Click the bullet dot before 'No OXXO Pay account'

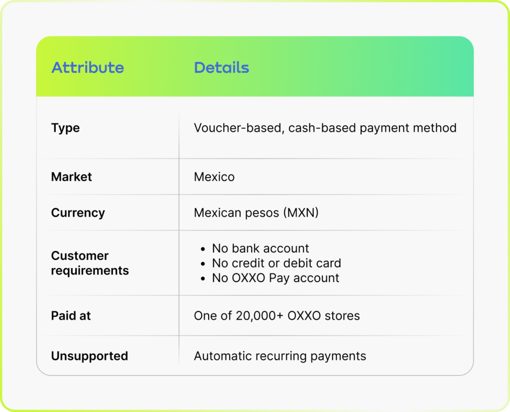(x=203, y=279)
